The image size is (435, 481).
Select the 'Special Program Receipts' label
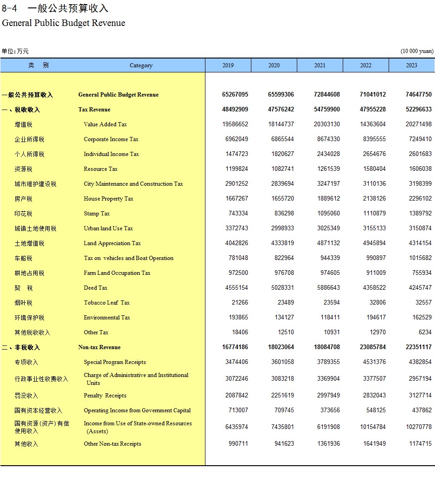click(115, 362)
